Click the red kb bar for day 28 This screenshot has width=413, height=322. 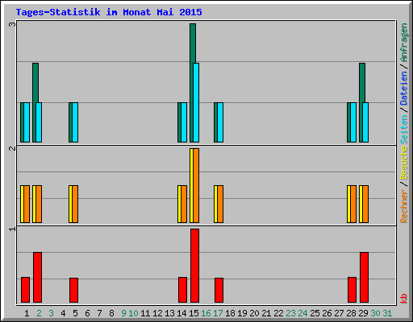click(352, 290)
